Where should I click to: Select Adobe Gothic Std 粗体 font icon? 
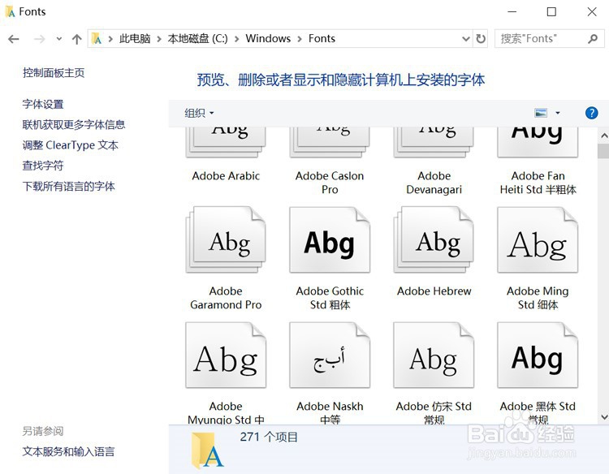[x=330, y=239]
